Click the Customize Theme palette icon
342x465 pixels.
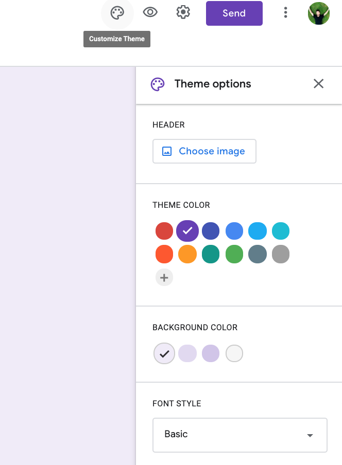117,13
